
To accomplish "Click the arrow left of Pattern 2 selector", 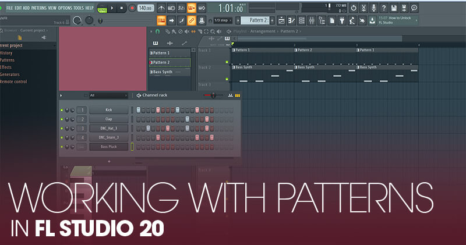I will pyautogui.click(x=238, y=20).
